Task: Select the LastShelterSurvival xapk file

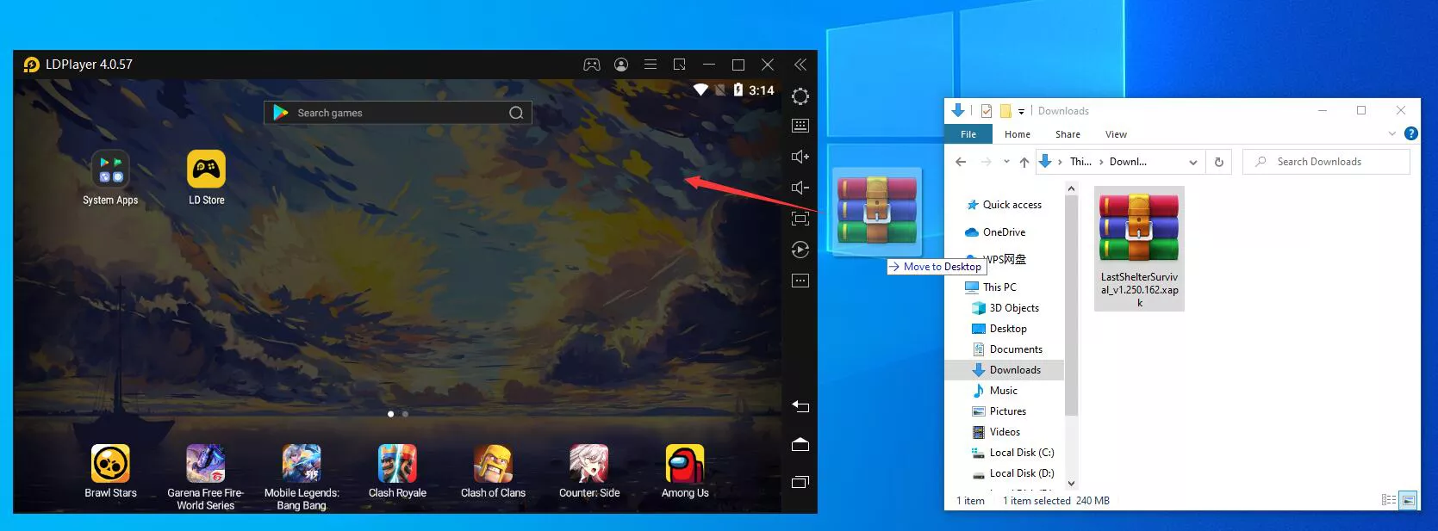Action: coord(1139,249)
